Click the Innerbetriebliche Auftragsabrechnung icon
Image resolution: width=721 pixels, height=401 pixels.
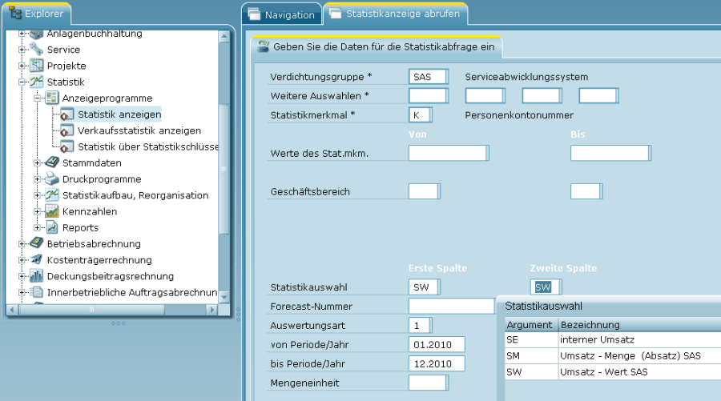pos(36,291)
